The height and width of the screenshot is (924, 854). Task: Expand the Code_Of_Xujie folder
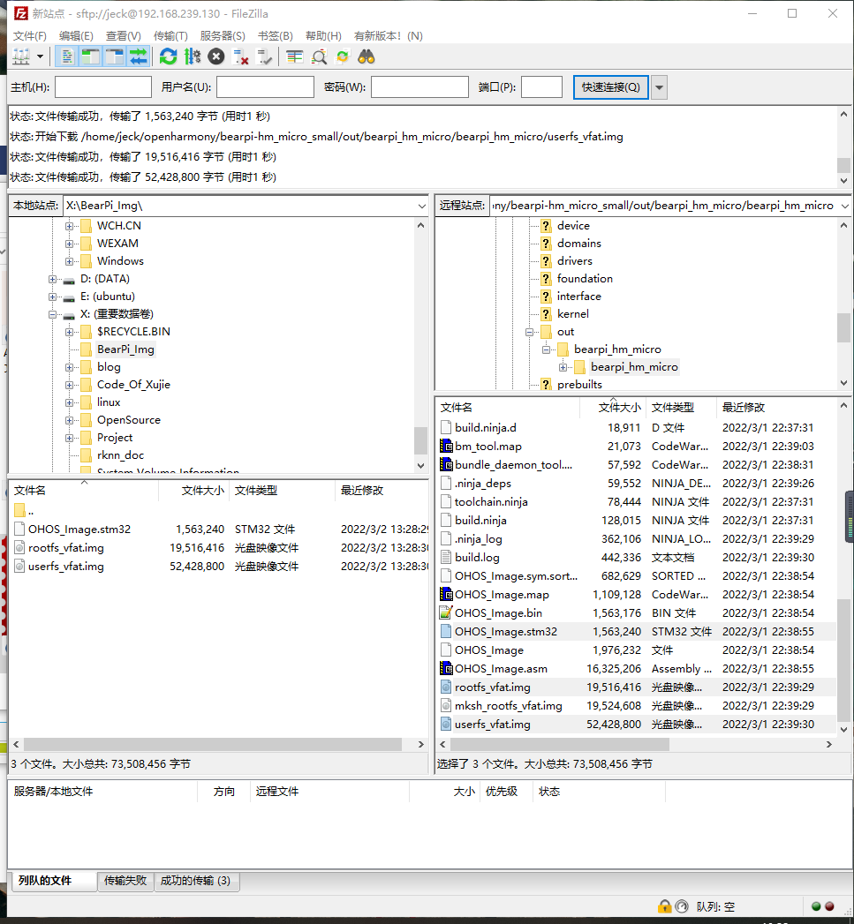pos(69,385)
